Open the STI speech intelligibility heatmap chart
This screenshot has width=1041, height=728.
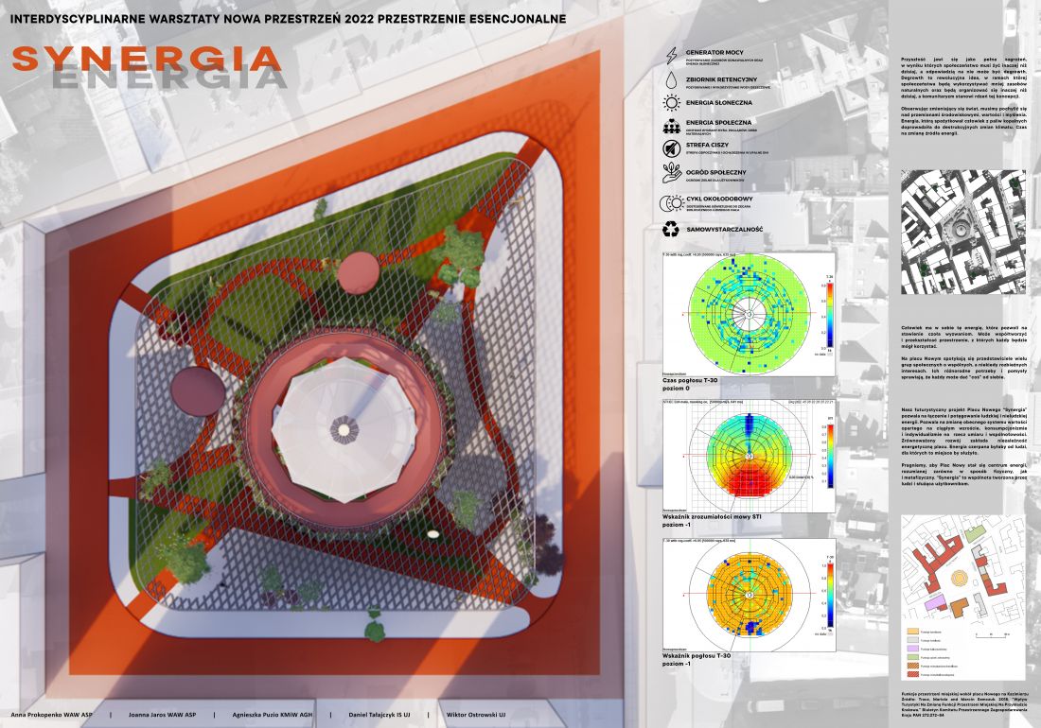[x=749, y=456]
